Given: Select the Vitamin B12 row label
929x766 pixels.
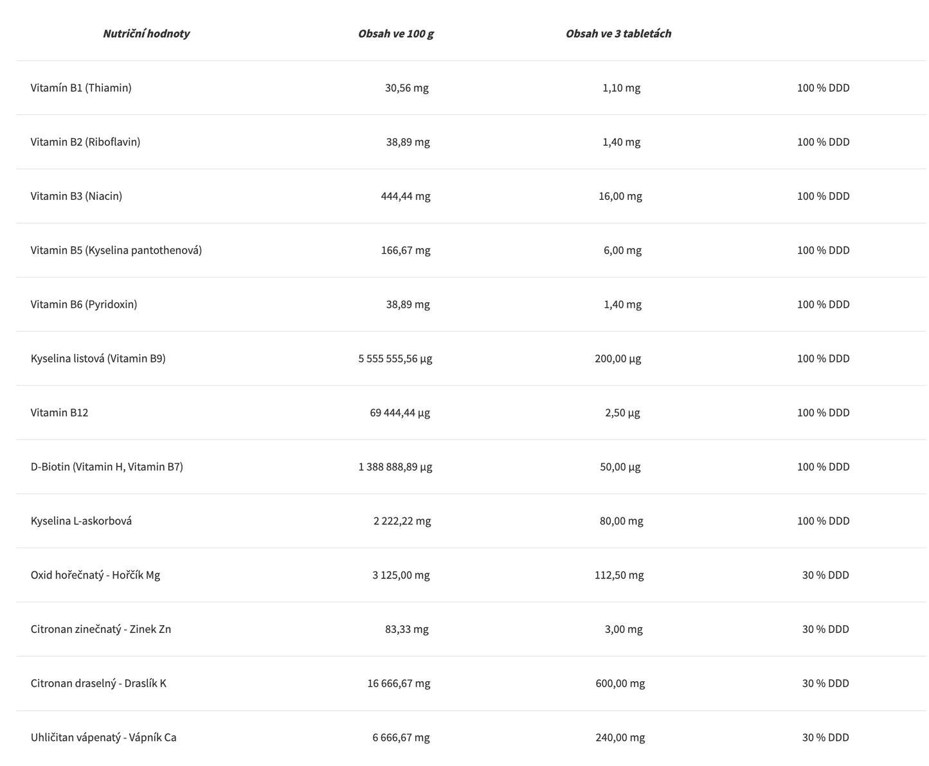Looking at the screenshot, I should pyautogui.click(x=59, y=413).
